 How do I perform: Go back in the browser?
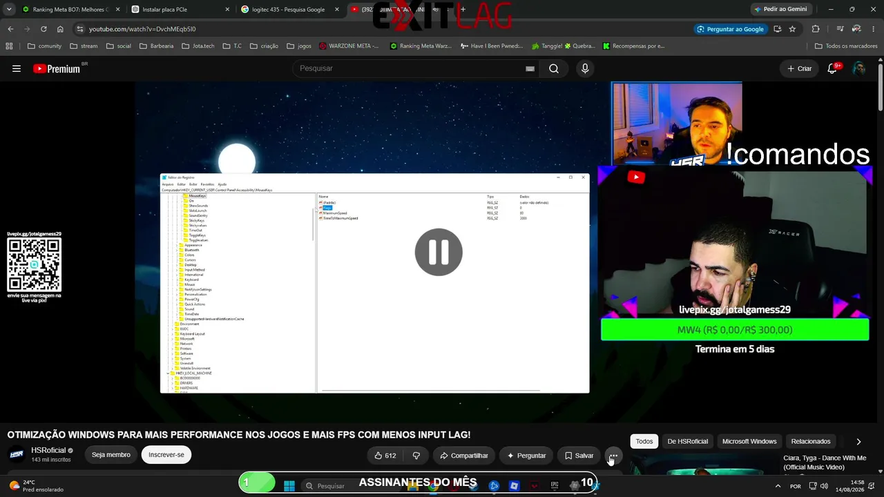pos(10,29)
